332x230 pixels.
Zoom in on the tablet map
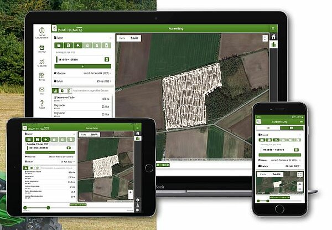pos(131,192)
